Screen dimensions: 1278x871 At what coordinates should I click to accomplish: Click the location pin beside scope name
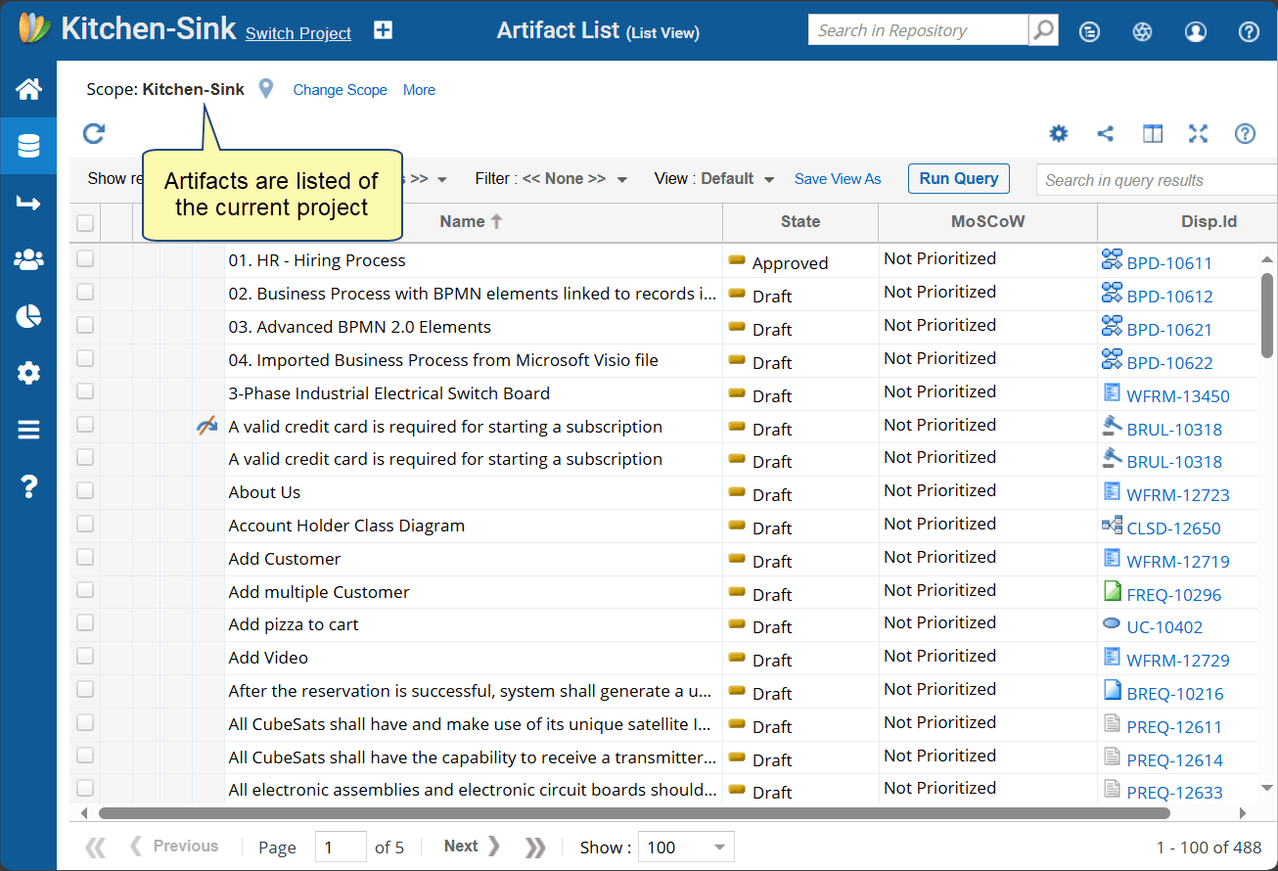pyautogui.click(x=266, y=89)
